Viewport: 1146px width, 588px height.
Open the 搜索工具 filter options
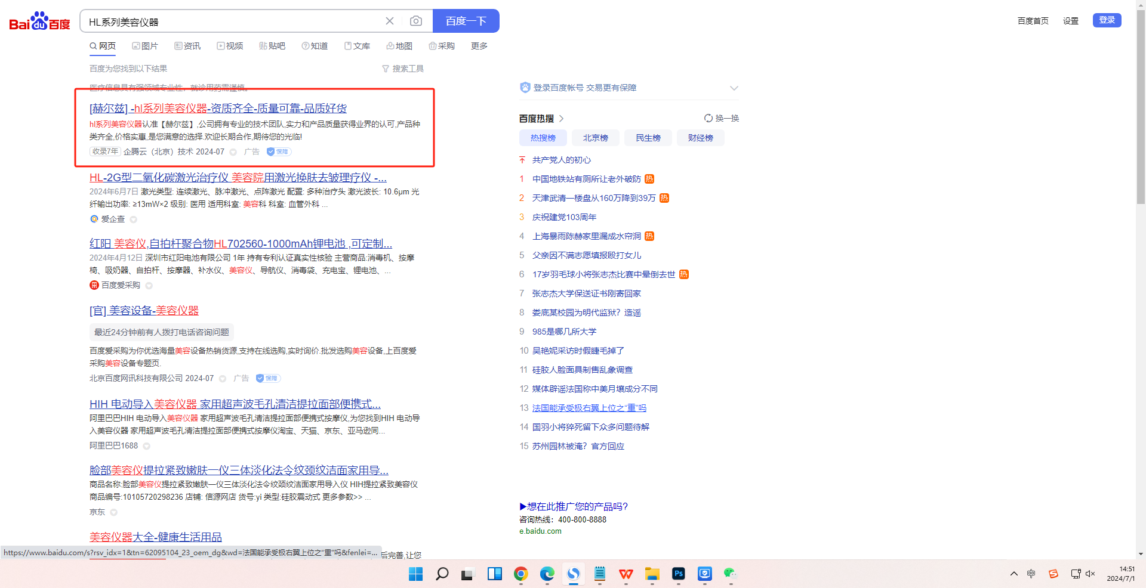(x=403, y=69)
